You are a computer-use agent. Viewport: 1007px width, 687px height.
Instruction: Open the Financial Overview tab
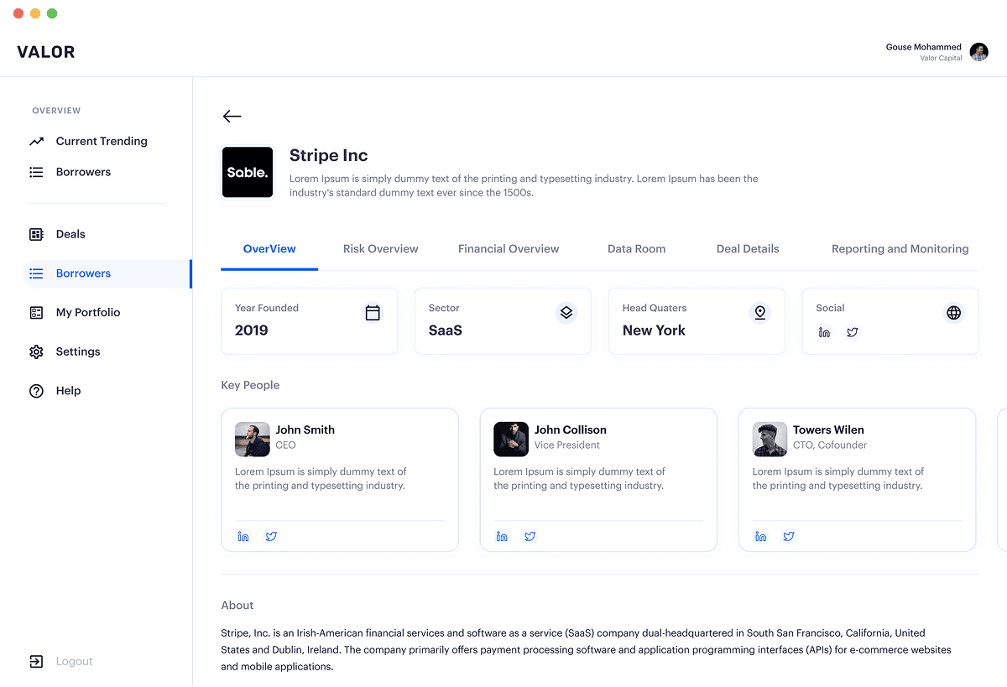click(509, 249)
